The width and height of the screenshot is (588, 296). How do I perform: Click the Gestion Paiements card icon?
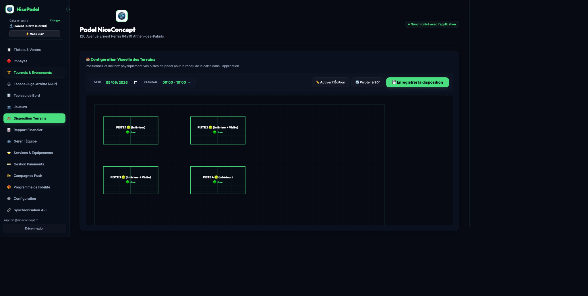coord(9,164)
